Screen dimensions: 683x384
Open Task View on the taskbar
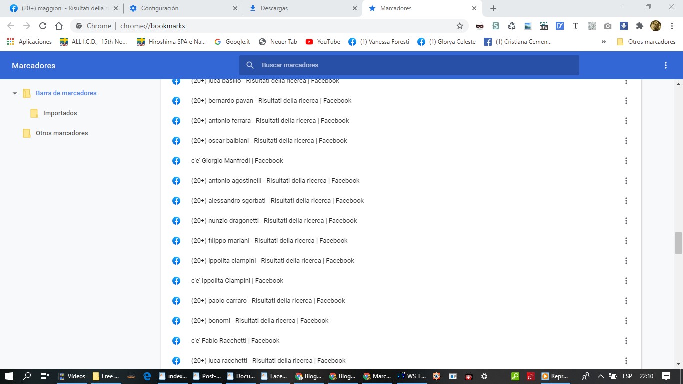pyautogui.click(x=44, y=376)
